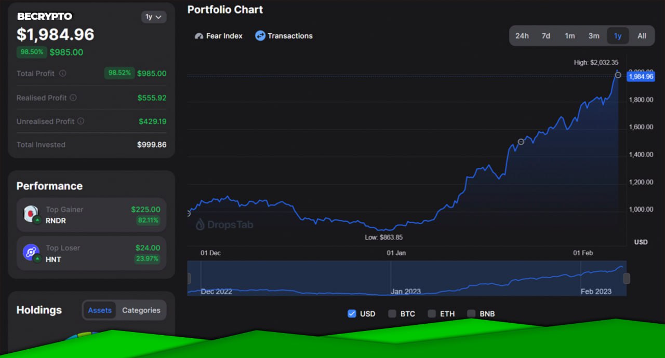The width and height of the screenshot is (665, 358).
Task: Check the BNB currency checkbox
Action: click(x=471, y=313)
